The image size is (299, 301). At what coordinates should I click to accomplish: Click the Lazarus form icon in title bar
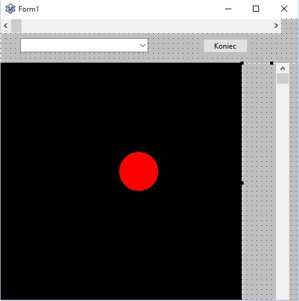click(x=10, y=9)
